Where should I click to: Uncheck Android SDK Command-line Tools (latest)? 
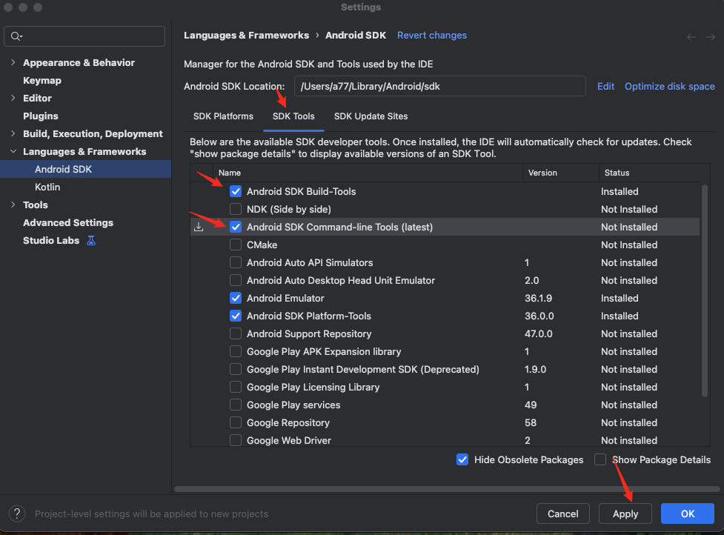(236, 227)
